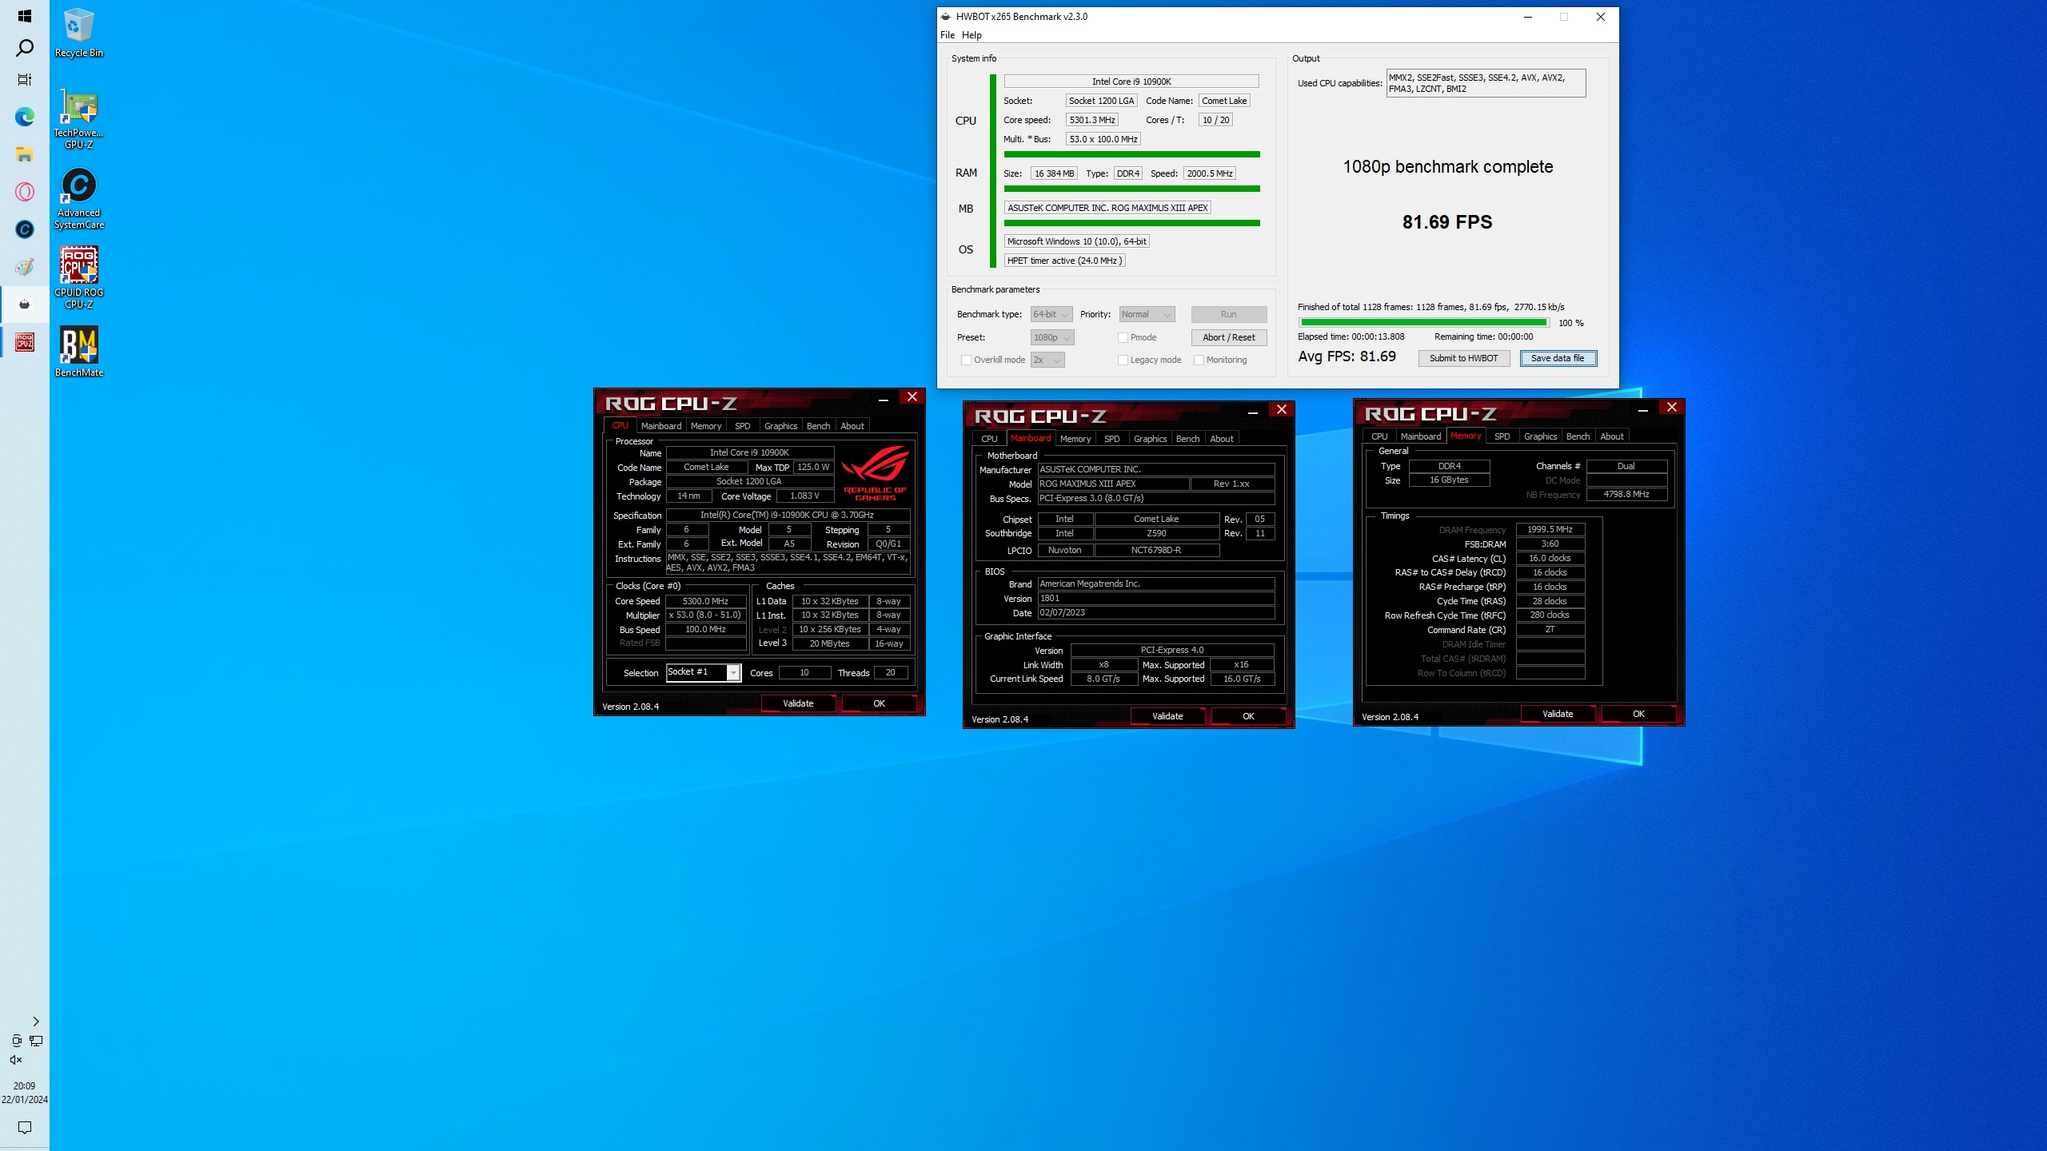Open the Help menu in HWBOT
Viewport: 2047px width, 1151px height.
coord(972,35)
